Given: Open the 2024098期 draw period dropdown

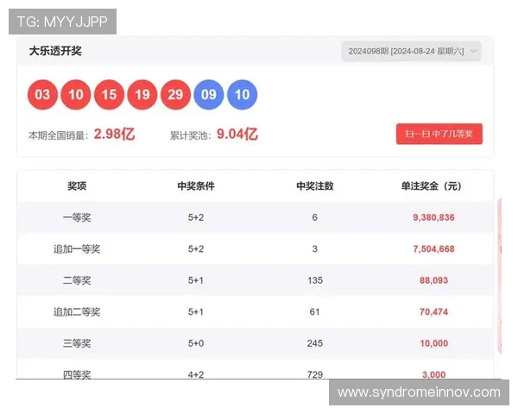Looking at the screenshot, I should (x=411, y=51).
